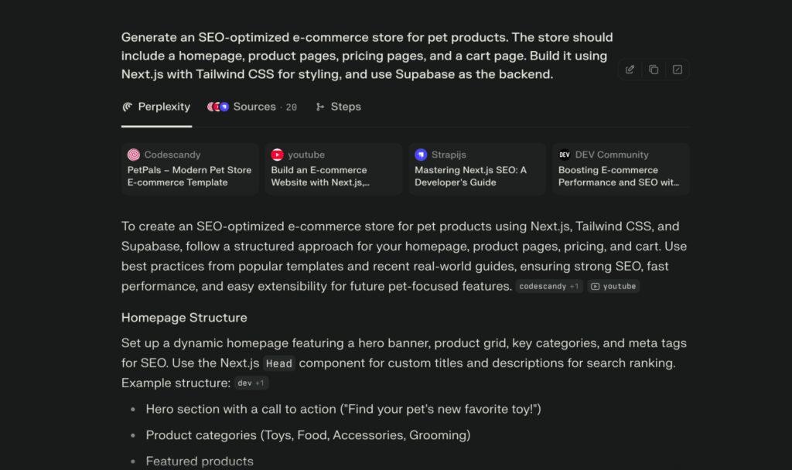Click the Strapijs source icon
This screenshot has height=470, width=792.
click(x=421, y=155)
